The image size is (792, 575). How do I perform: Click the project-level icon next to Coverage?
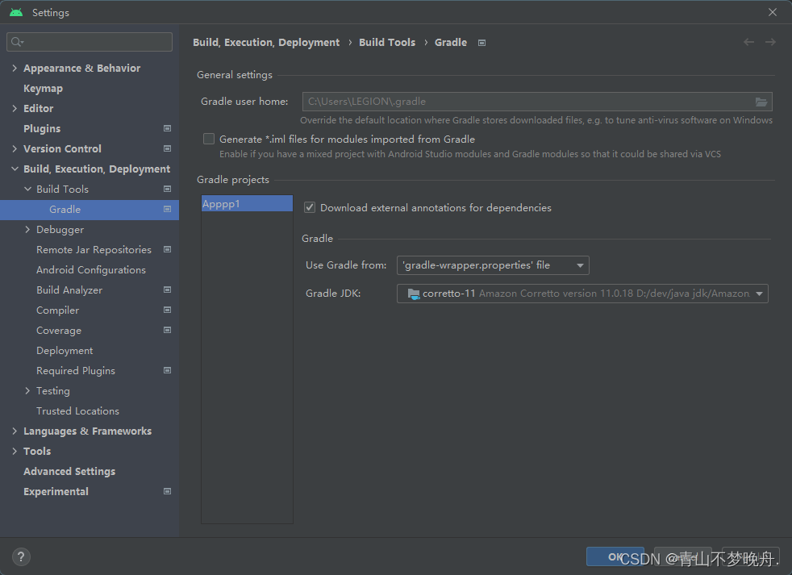point(167,330)
